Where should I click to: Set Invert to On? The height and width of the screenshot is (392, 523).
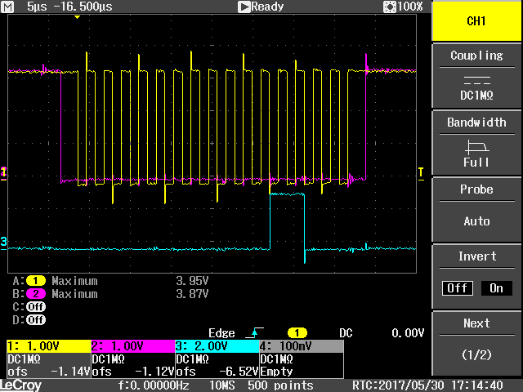(496, 288)
